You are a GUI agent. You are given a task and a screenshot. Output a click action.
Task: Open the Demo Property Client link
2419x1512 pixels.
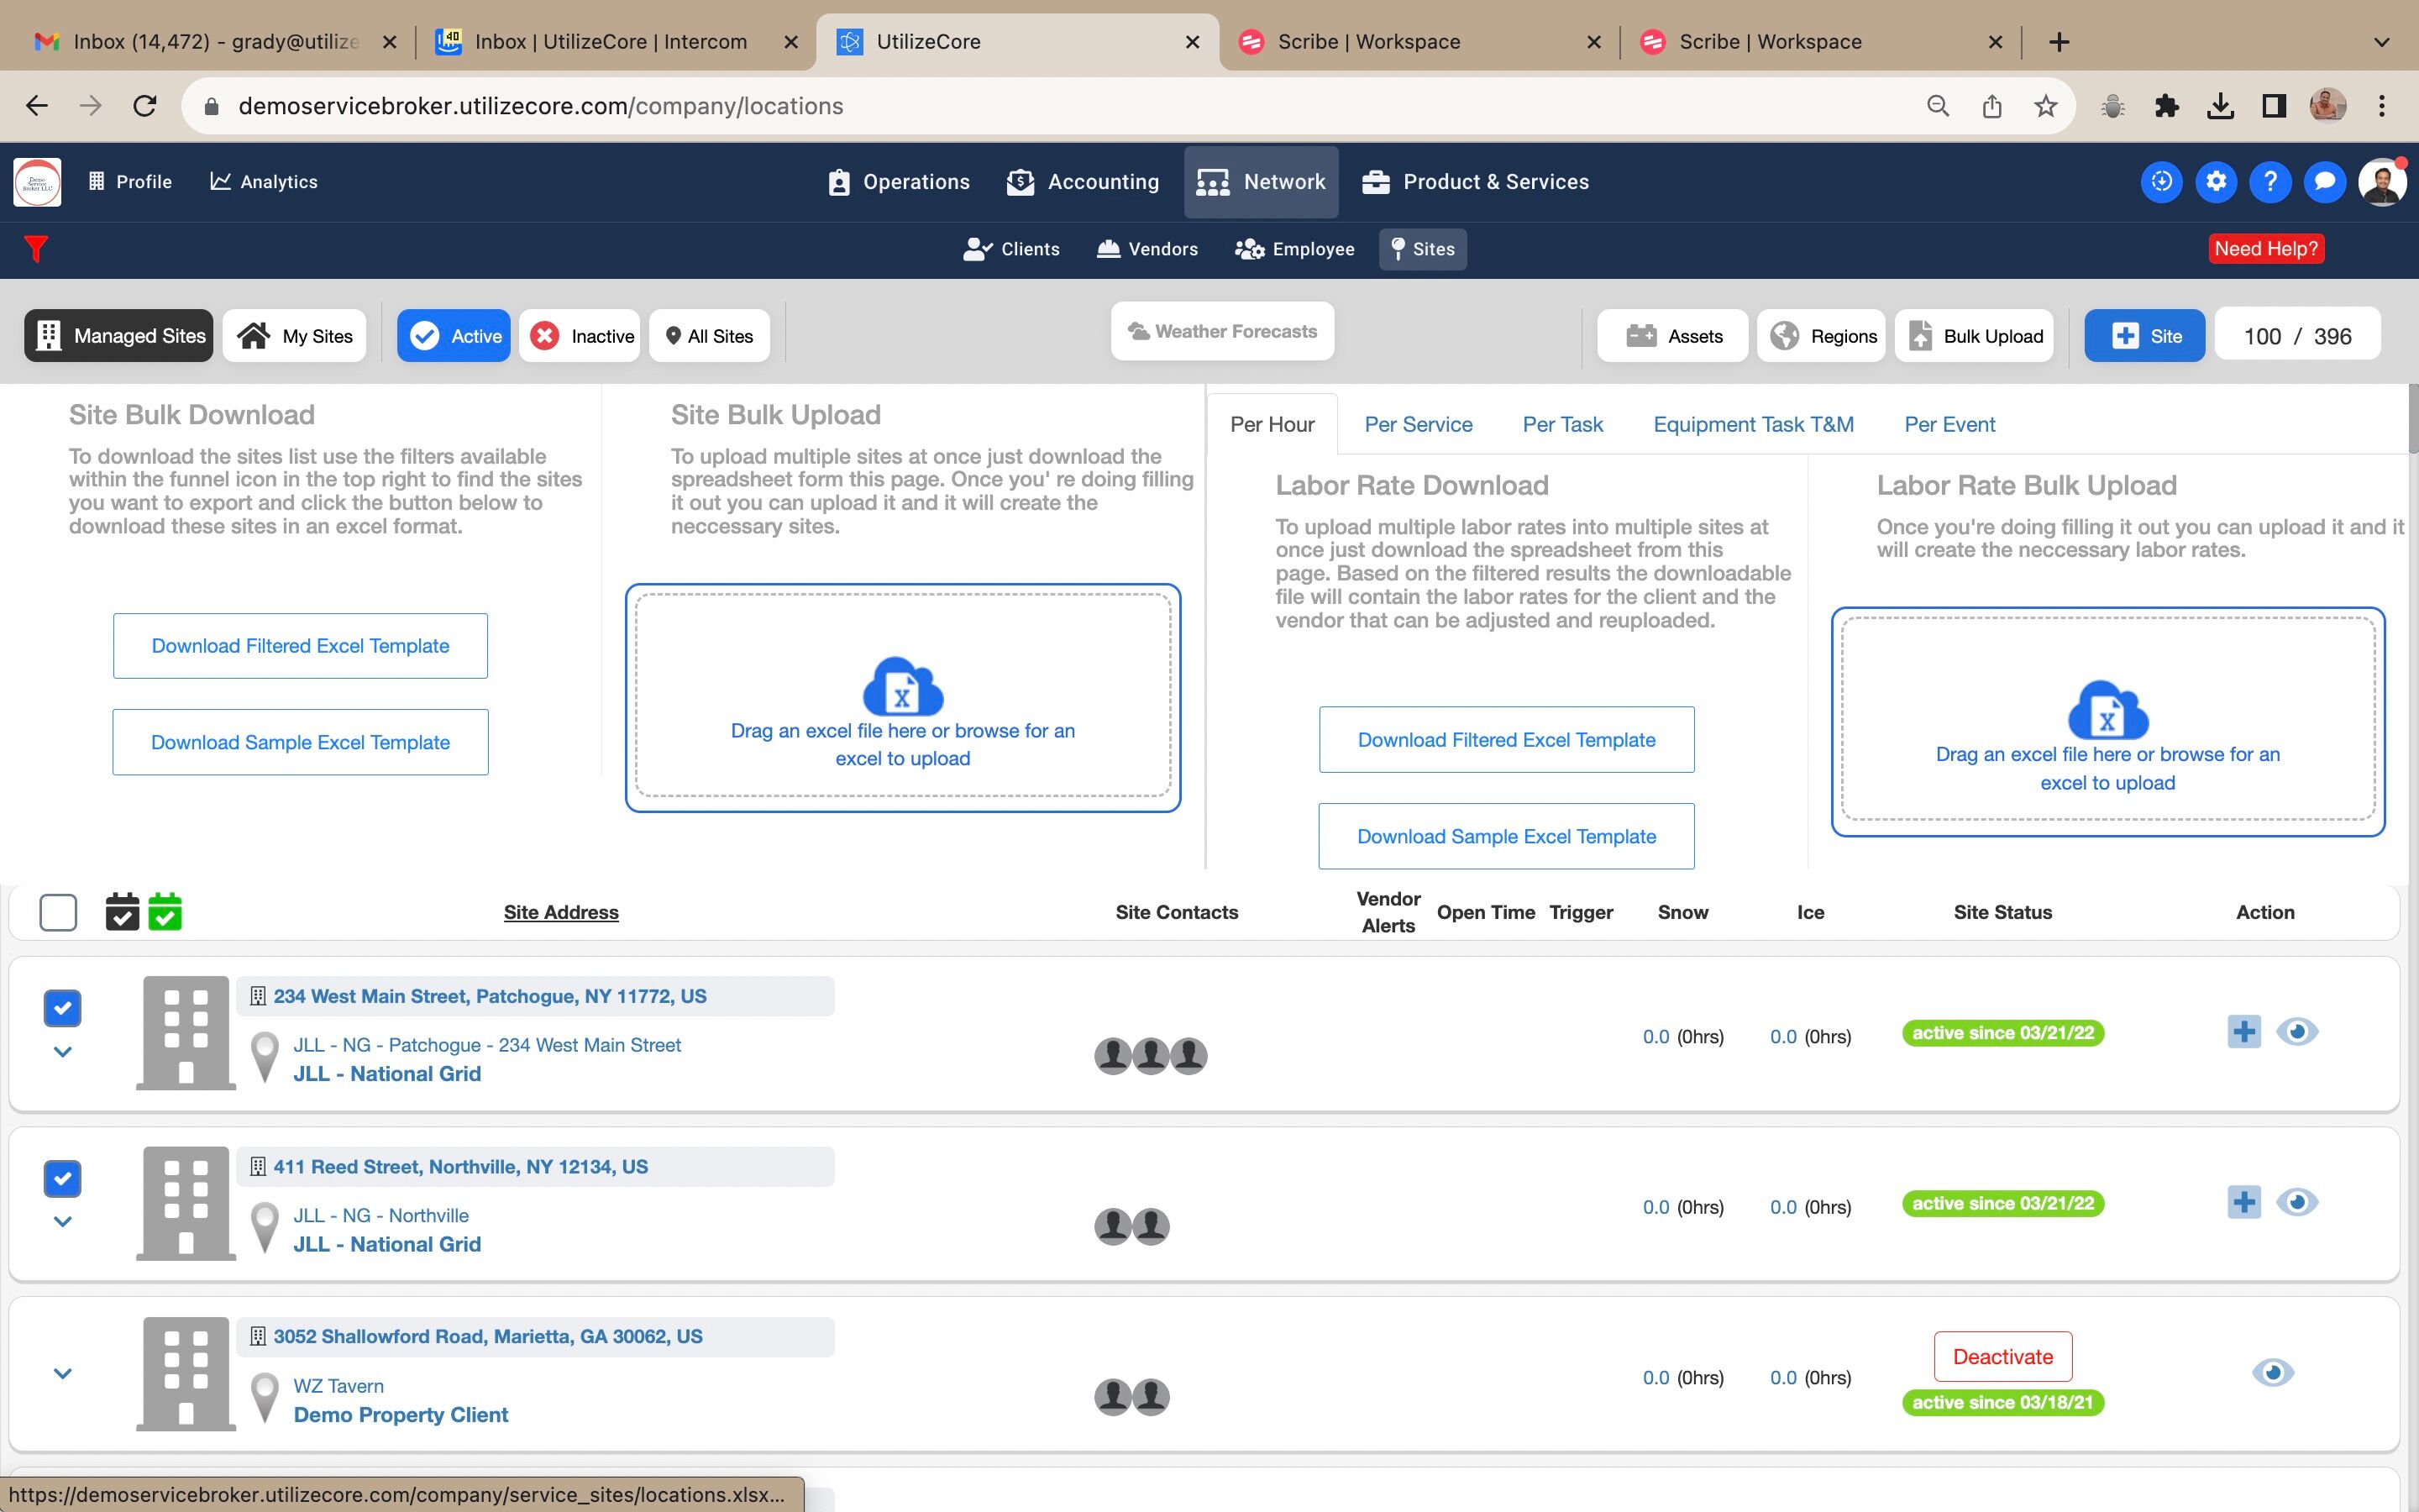400,1415
